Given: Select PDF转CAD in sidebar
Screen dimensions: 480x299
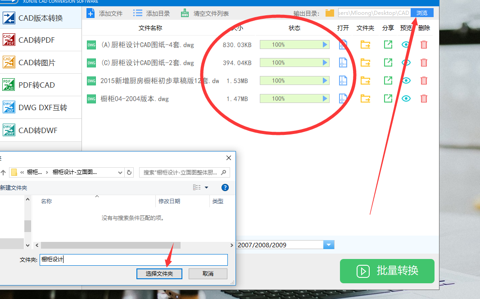Looking at the screenshot, I should 41,85.
